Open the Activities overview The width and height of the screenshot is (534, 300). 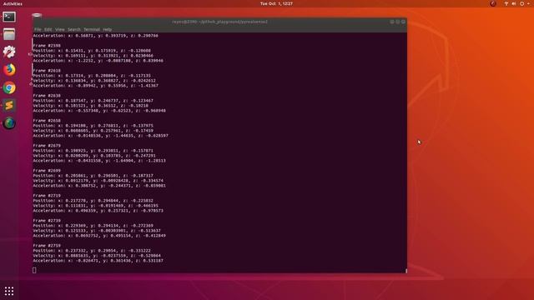tap(13, 3)
